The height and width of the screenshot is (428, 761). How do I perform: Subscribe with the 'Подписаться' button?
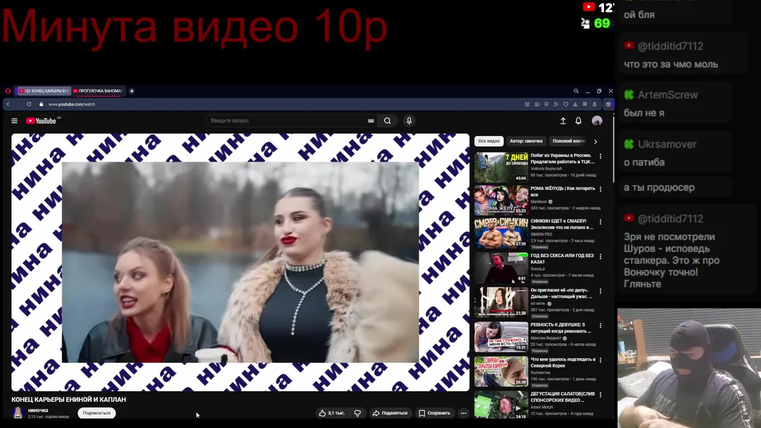point(97,413)
